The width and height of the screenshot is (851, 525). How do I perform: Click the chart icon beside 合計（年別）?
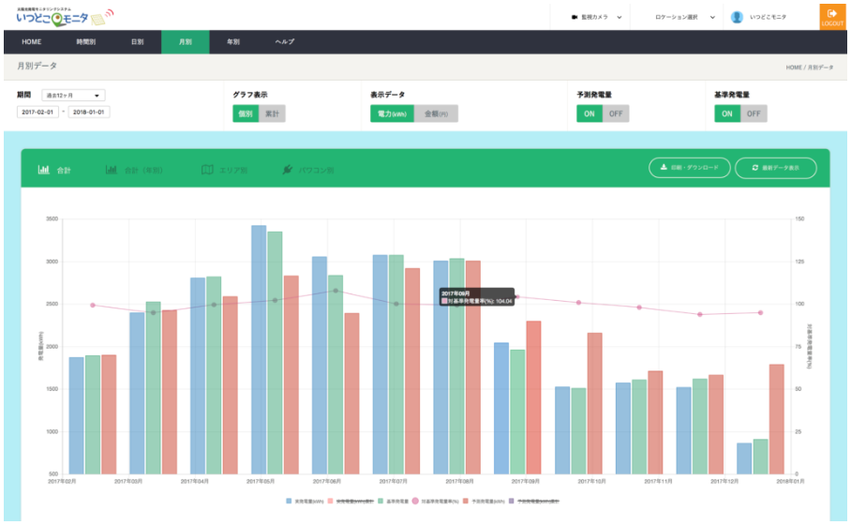click(x=112, y=170)
